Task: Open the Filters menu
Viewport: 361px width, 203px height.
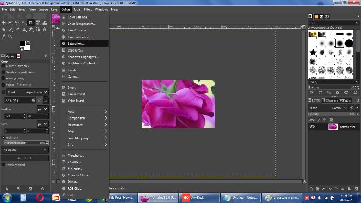Action: (88, 10)
